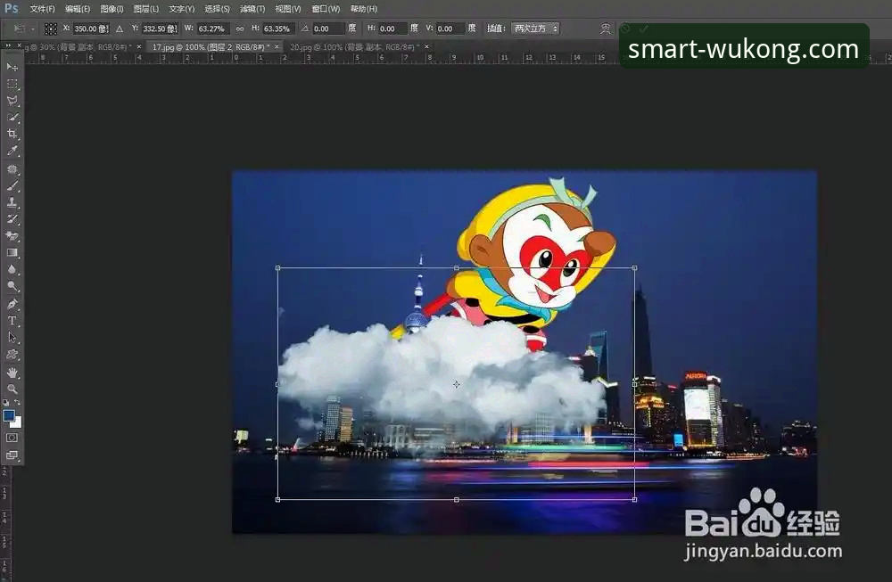Image resolution: width=892 pixels, height=582 pixels.
Task: Open the 文件(F) menu
Action: point(42,9)
